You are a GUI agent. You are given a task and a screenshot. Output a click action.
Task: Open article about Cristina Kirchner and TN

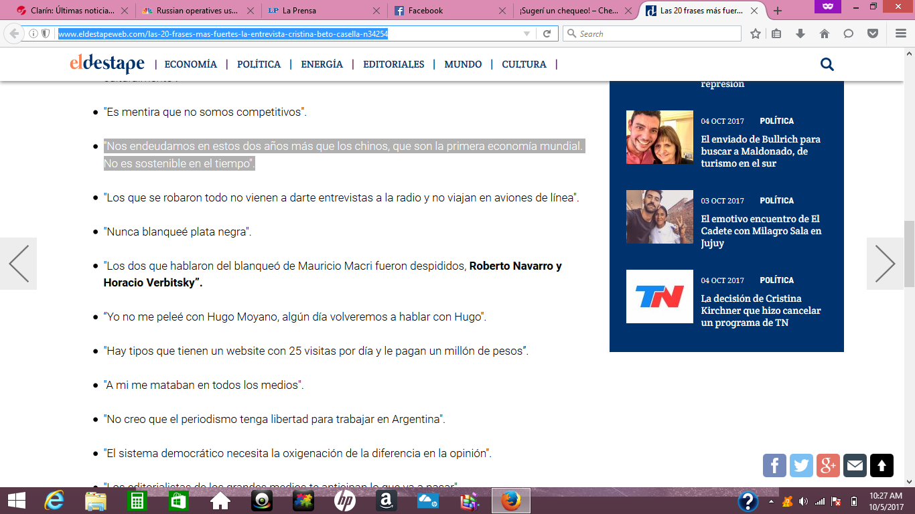761,311
